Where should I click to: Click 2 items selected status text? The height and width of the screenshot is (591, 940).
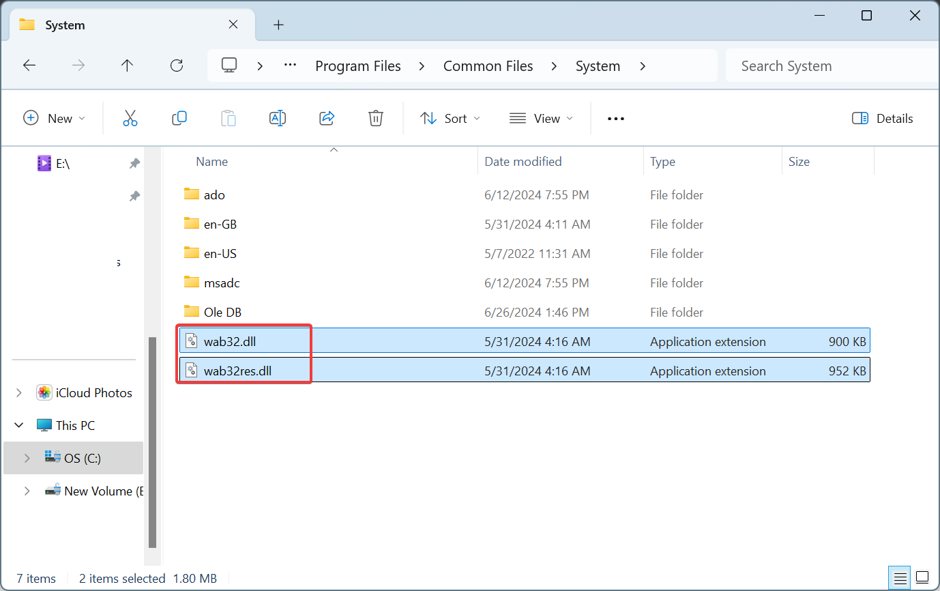(122, 579)
